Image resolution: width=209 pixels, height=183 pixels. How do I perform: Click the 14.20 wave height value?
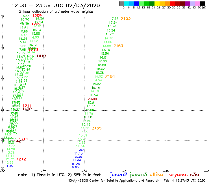pos(84,132)
